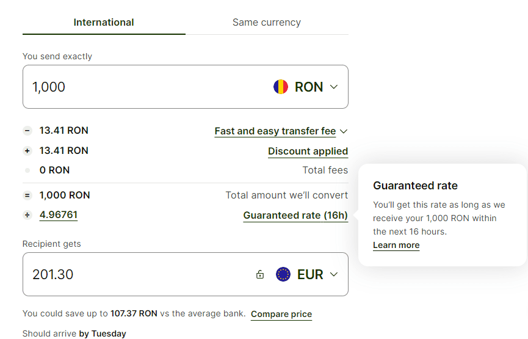Open the EUR currency dropdown
This screenshot has height=339, width=528.
(333, 274)
